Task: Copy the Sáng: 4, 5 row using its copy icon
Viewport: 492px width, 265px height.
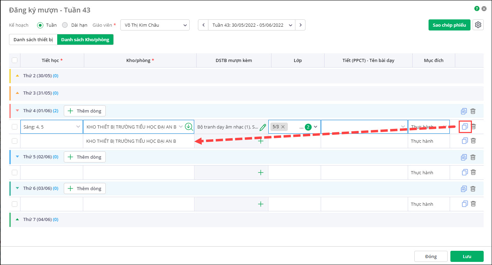Action: [465, 127]
